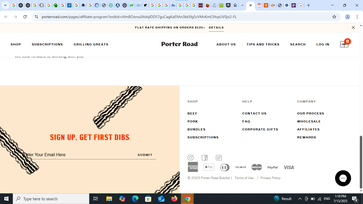Open the Twitter social icon

click(x=219, y=158)
